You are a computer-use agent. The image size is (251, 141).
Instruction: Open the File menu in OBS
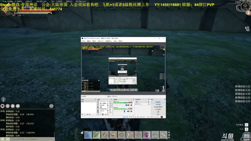tap(83, 41)
